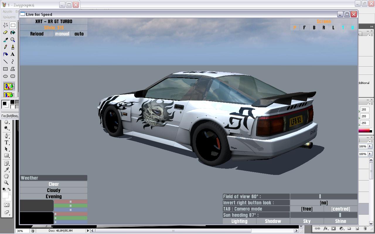The image size is (375, 234).
Task: Choose the Fill With Color bucket in Paint
Action: tap(13, 32)
